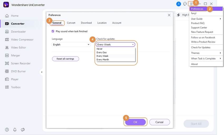
Task: Click the Toolbox grid icon
Action: click(7, 87)
